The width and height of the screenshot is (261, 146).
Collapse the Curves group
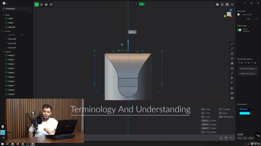point(4,31)
